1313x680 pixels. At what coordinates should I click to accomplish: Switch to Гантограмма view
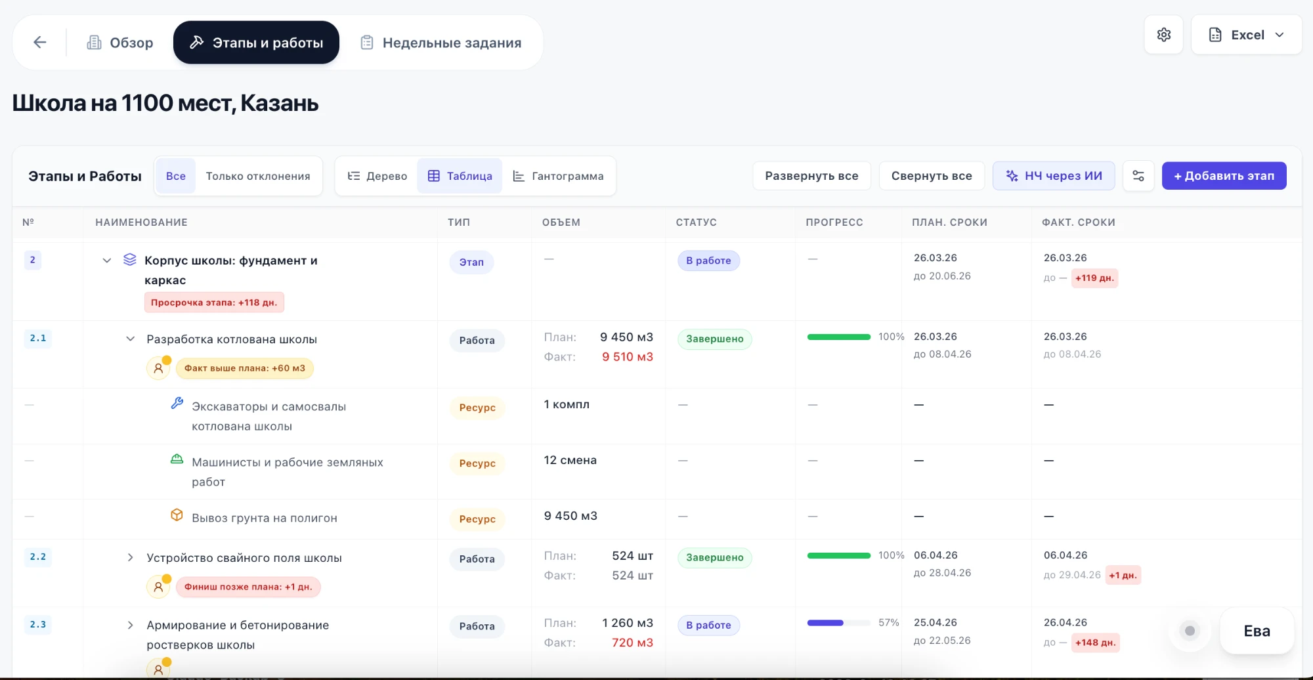tap(558, 176)
